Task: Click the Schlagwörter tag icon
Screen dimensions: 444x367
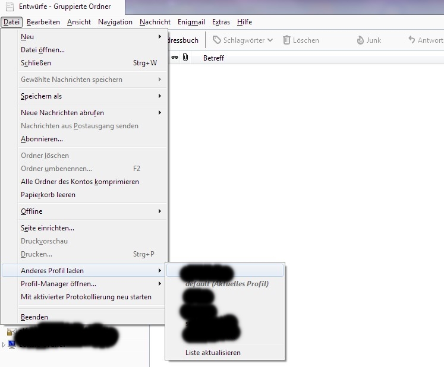Action: pos(217,40)
